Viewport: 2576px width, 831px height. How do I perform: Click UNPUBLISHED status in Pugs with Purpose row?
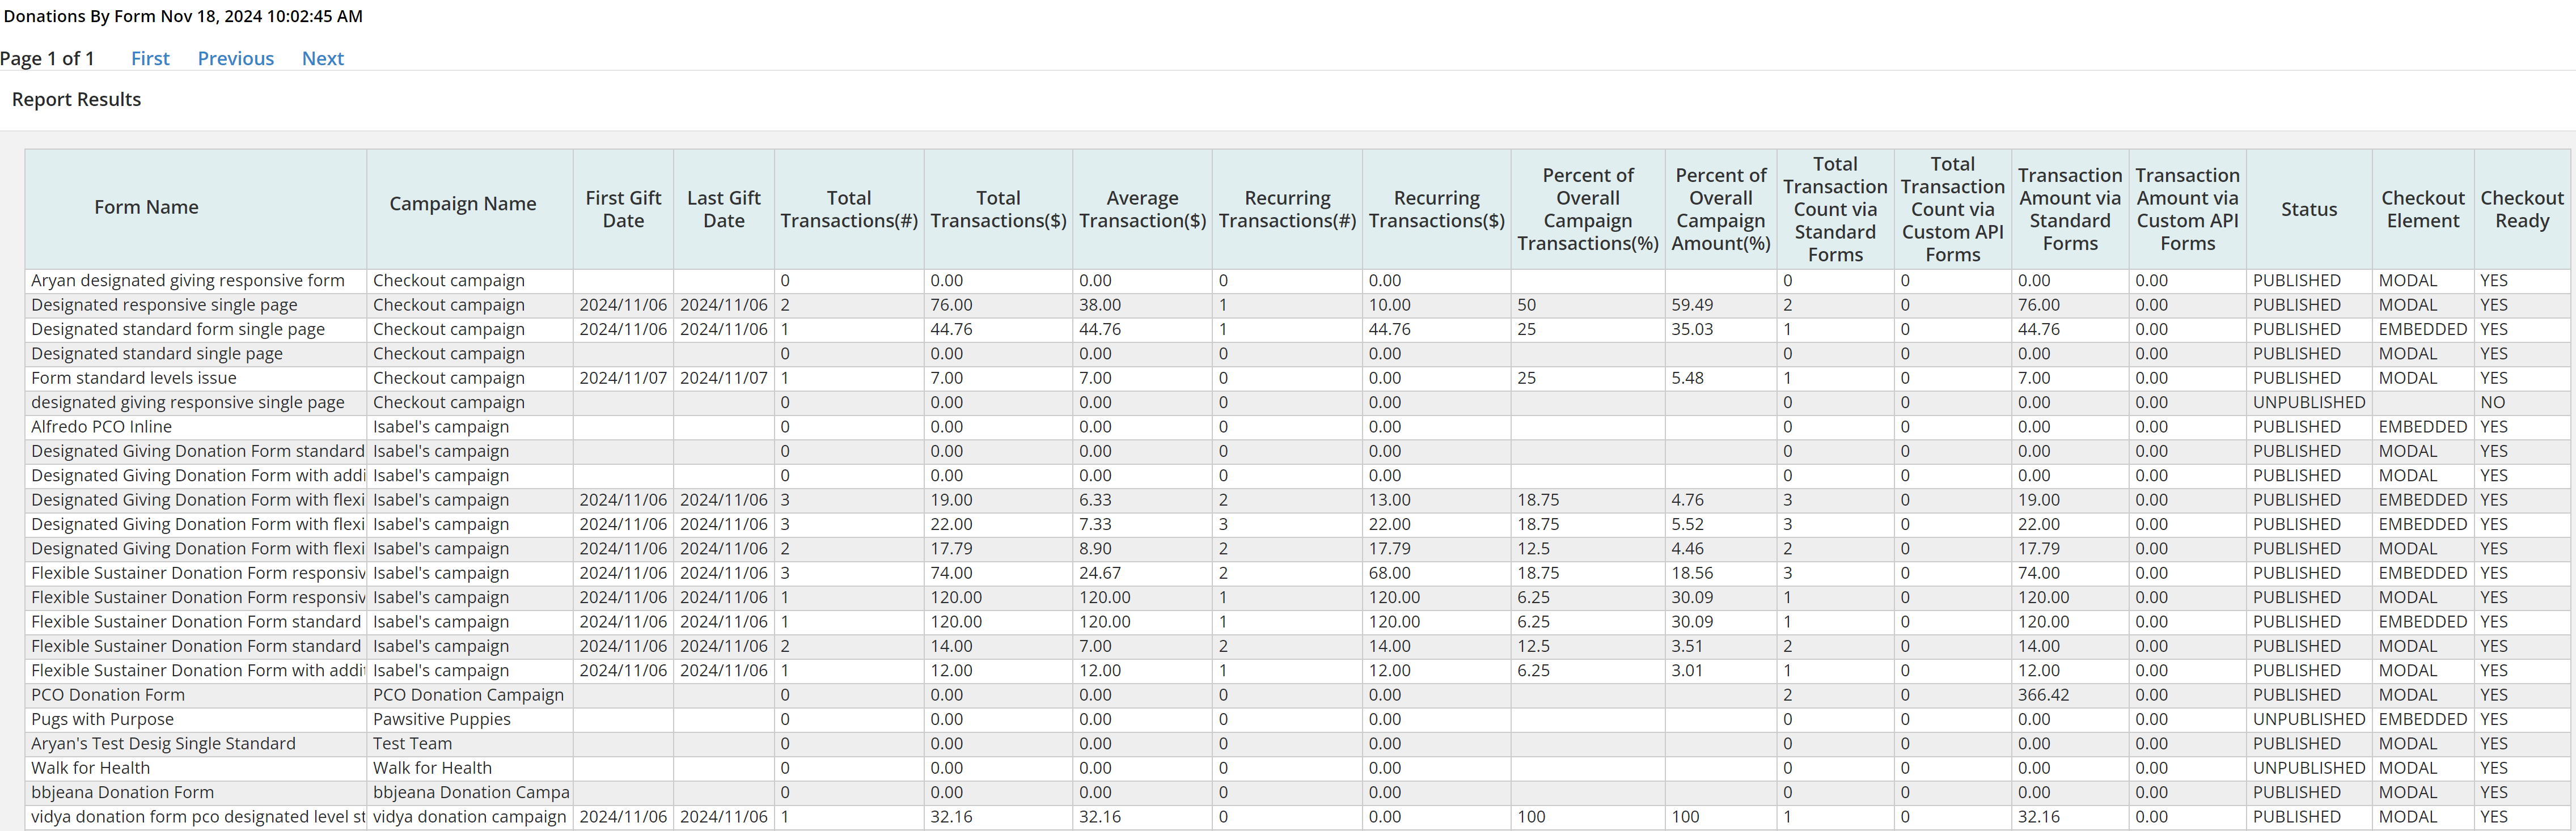pos(2309,719)
